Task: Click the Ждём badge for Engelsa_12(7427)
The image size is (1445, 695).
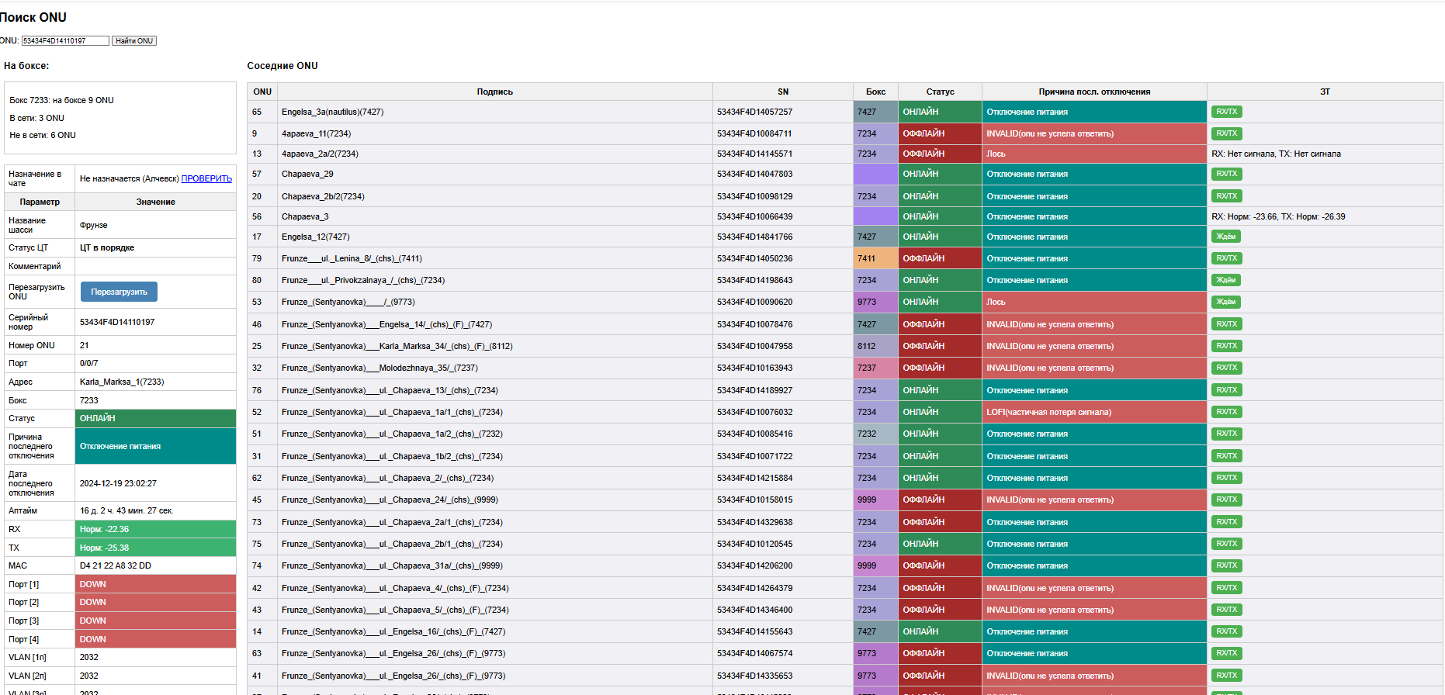Action: pyautogui.click(x=1226, y=237)
